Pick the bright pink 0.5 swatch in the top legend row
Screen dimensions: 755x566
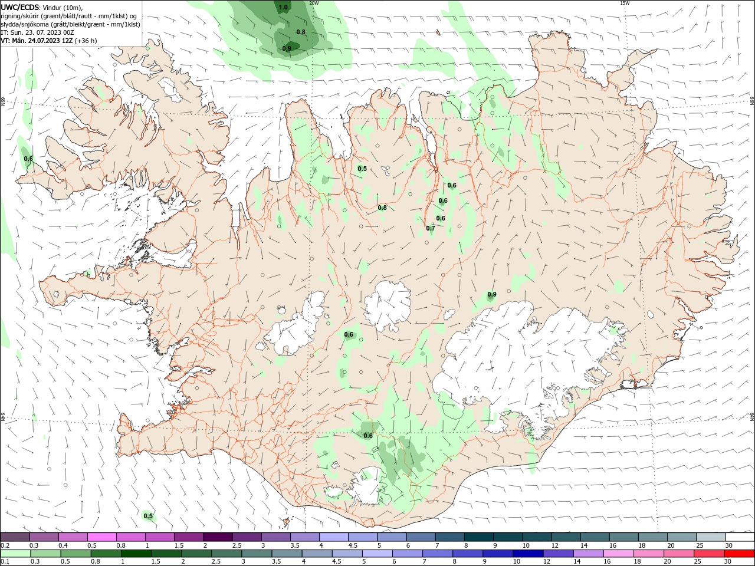[x=101, y=537]
